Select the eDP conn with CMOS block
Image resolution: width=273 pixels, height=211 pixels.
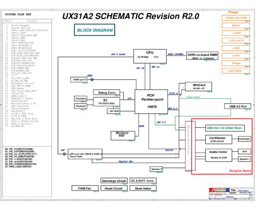(x=85, y=154)
